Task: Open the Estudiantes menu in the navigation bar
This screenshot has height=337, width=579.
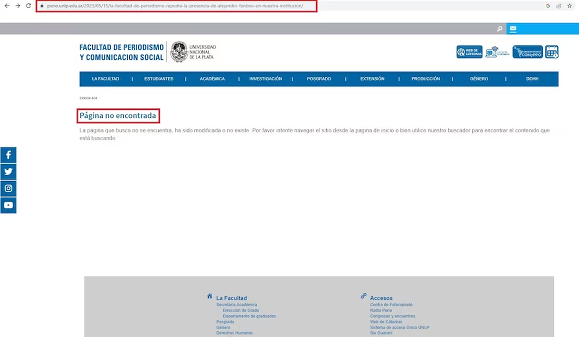Action: coord(159,79)
